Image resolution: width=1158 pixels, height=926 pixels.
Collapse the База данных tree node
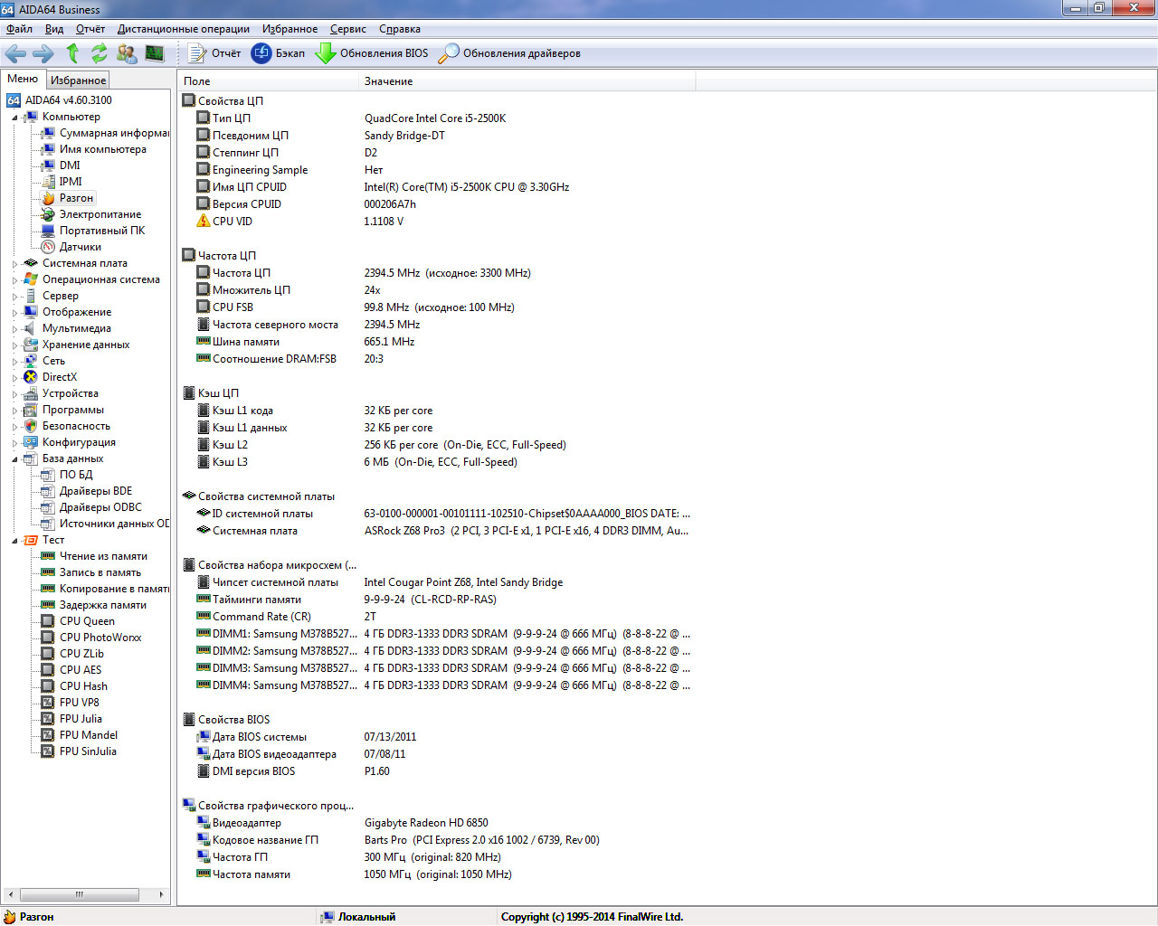14,459
